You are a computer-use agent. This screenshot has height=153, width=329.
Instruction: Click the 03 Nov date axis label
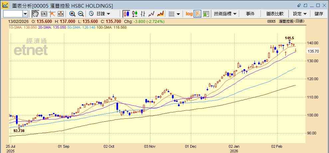(150, 146)
